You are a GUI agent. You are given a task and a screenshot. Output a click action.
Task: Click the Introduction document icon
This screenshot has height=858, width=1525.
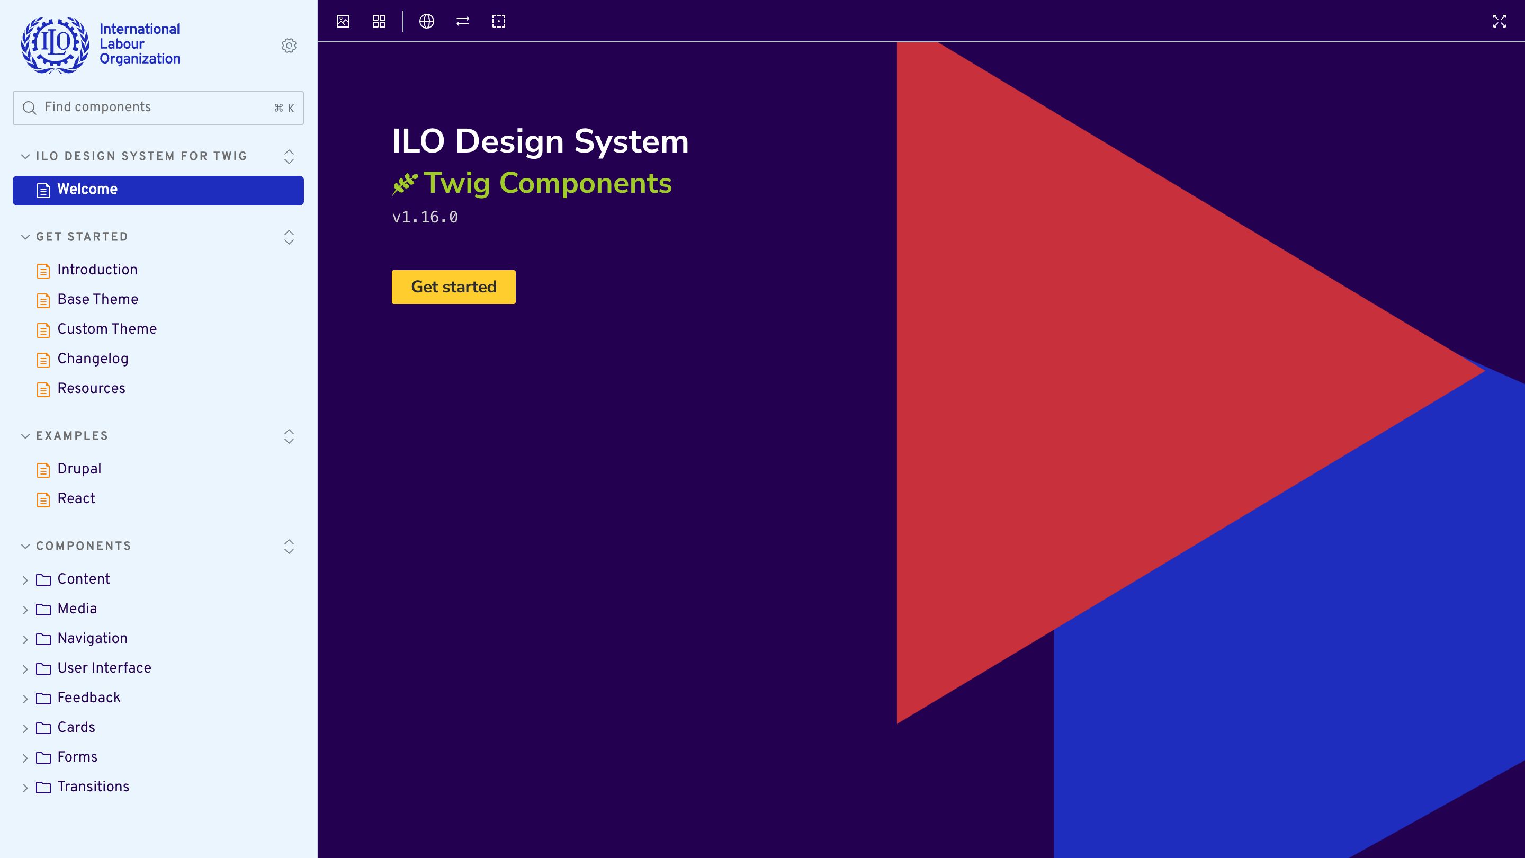click(x=43, y=271)
